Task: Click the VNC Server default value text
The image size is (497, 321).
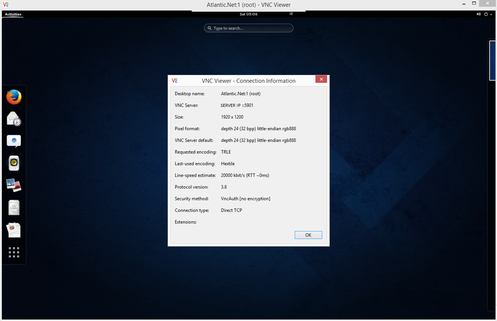Action: pyautogui.click(x=259, y=140)
